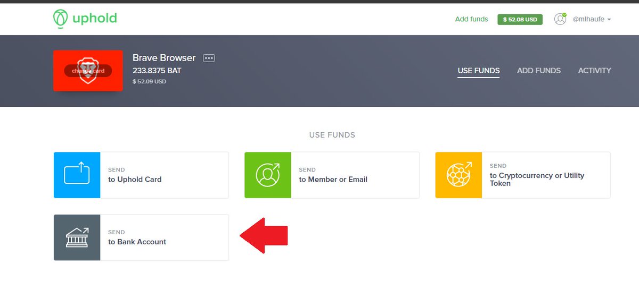Click the Add funds link in header
The image size is (639, 298).
[471, 19]
